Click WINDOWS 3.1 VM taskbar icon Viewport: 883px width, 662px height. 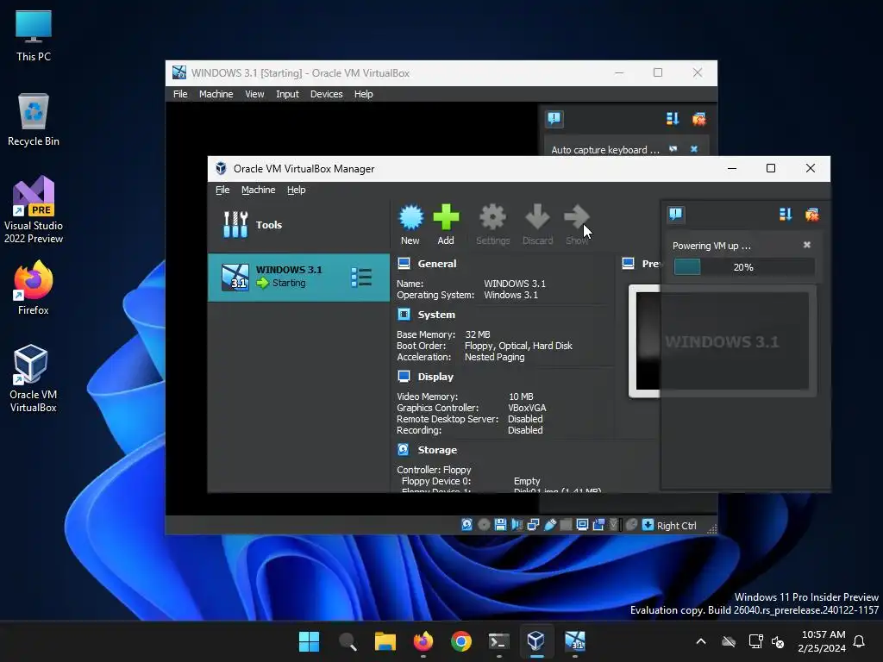575,641
